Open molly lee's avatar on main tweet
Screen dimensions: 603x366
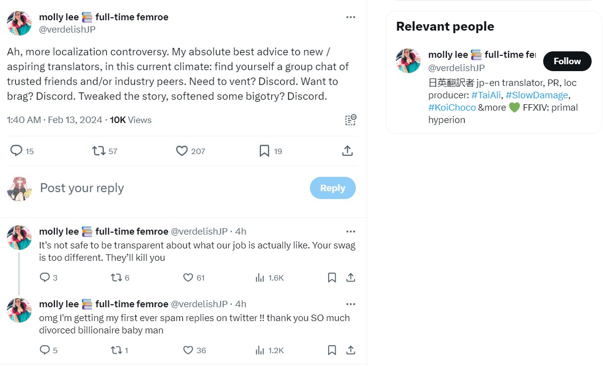point(19,23)
